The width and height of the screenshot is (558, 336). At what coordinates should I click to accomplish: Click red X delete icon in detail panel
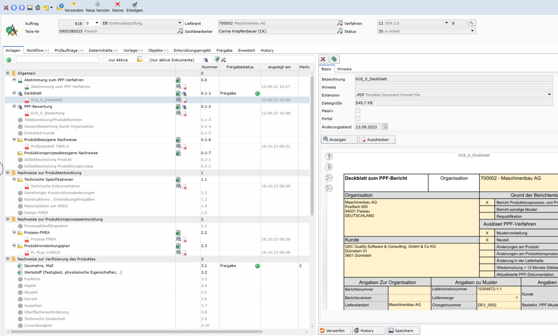pos(324,59)
